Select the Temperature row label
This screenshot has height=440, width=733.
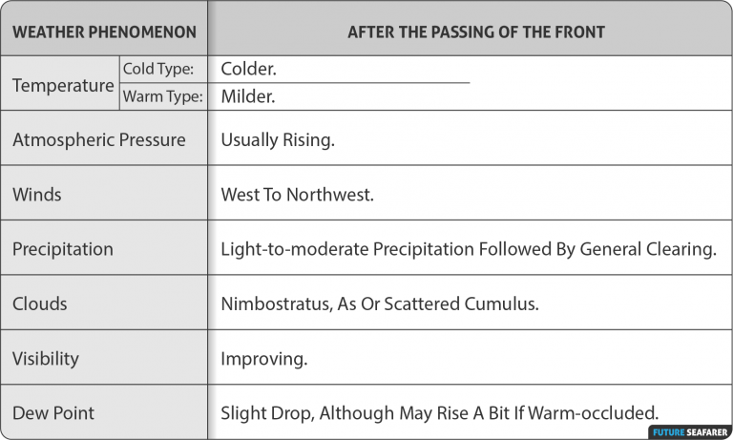[x=63, y=85]
